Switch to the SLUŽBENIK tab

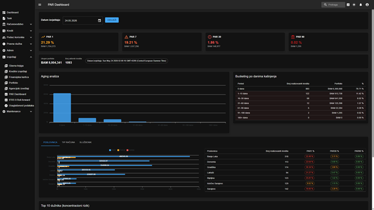tap(85, 142)
